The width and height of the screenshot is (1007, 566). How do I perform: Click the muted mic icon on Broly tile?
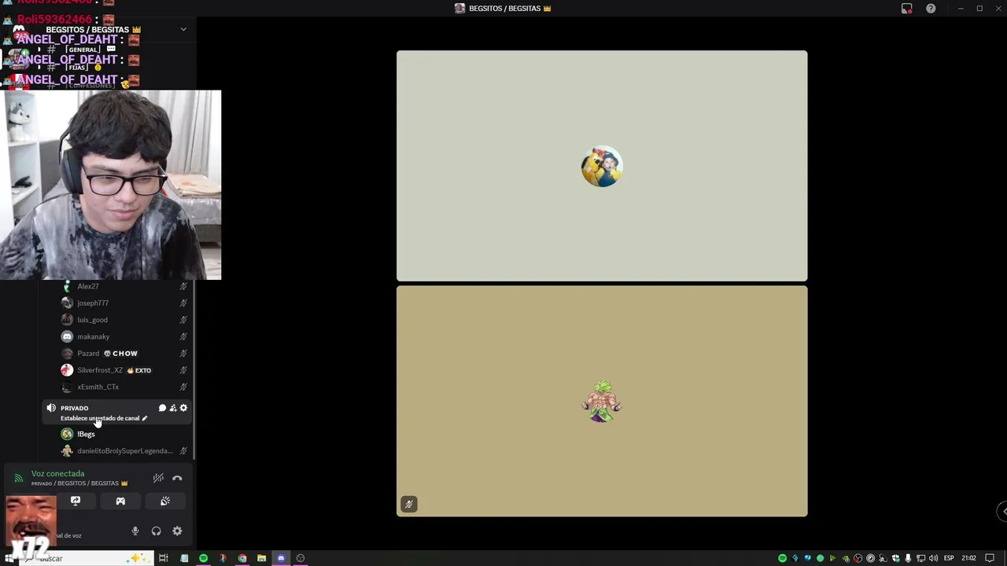click(409, 504)
